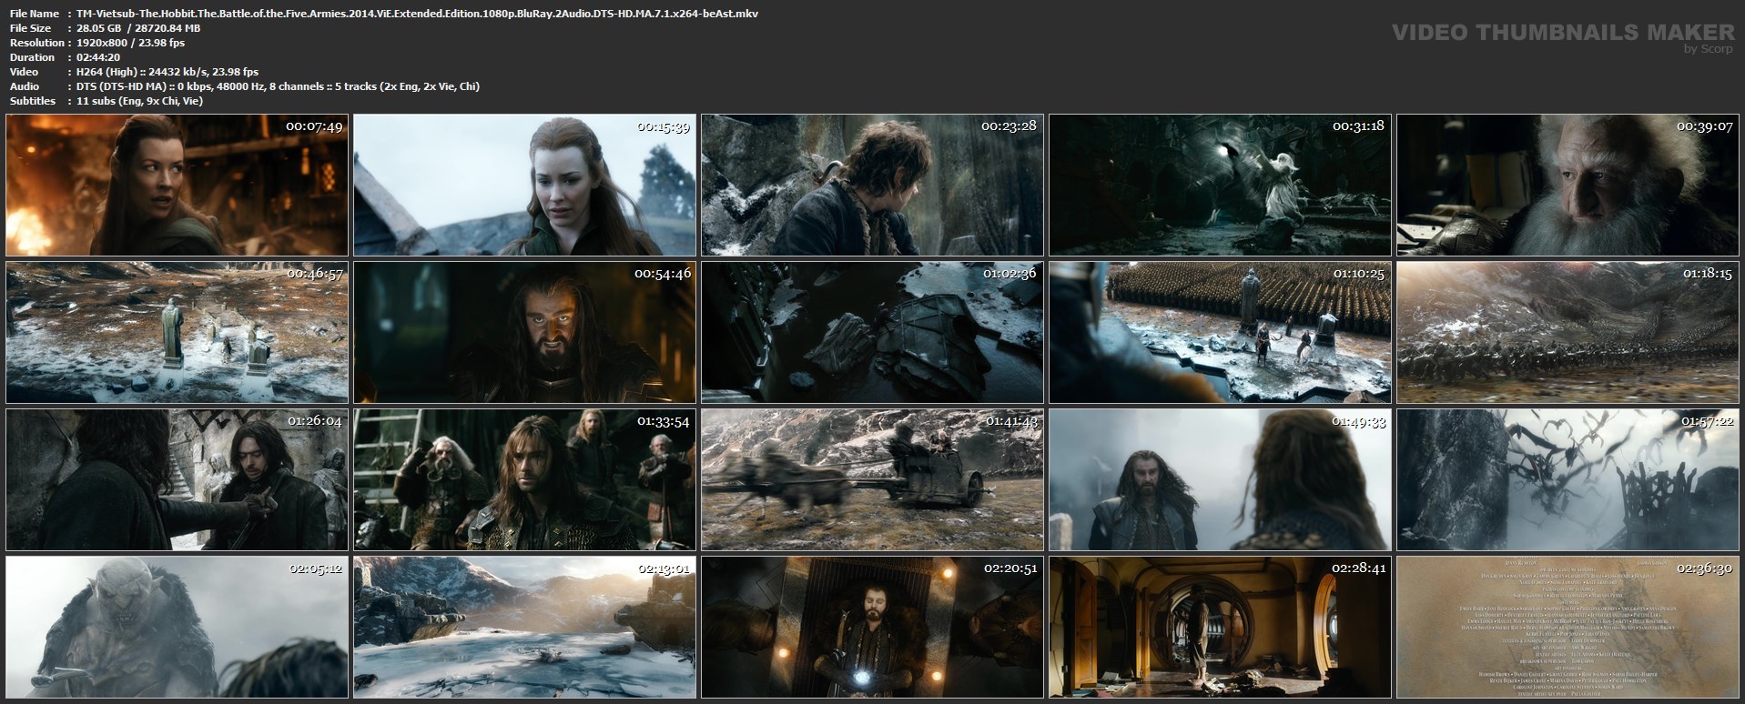Click the 'by Scorp' credit text

[x=1709, y=49]
